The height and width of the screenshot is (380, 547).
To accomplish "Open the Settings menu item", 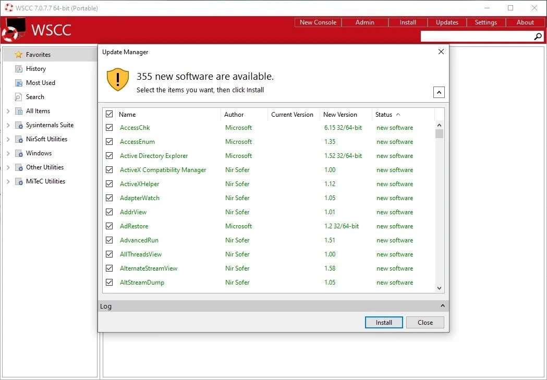I will click(485, 22).
